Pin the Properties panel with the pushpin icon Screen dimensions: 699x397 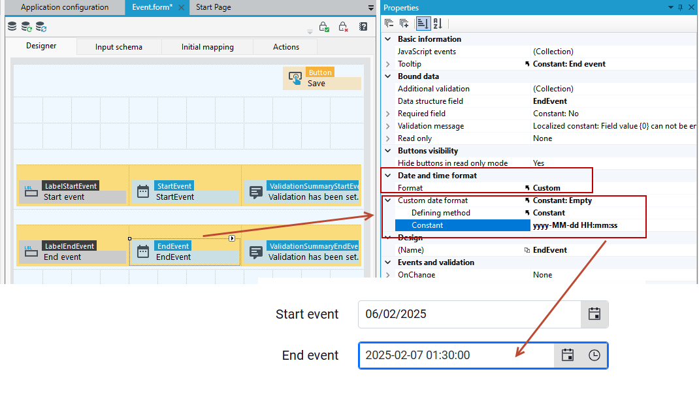(680, 8)
